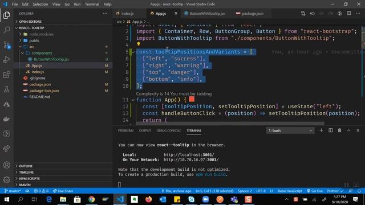Change the UTF-8 encoding
This screenshot has width=365, height=205.
[x=261, y=191]
